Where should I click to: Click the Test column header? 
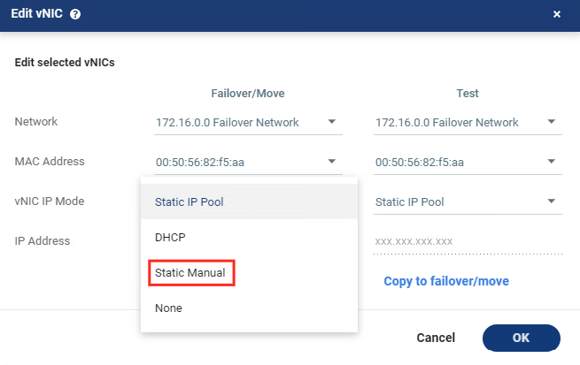coord(467,93)
